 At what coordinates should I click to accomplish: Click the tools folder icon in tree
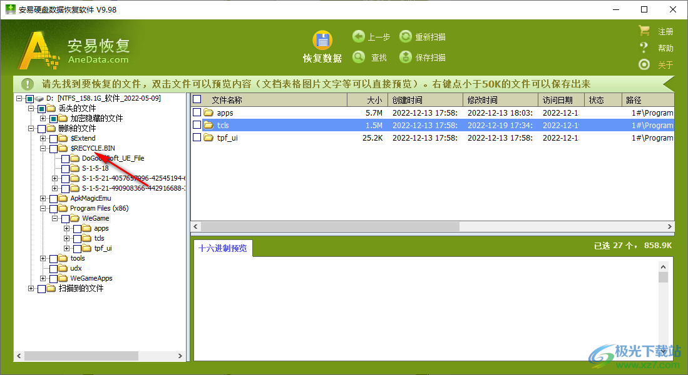tap(63, 259)
